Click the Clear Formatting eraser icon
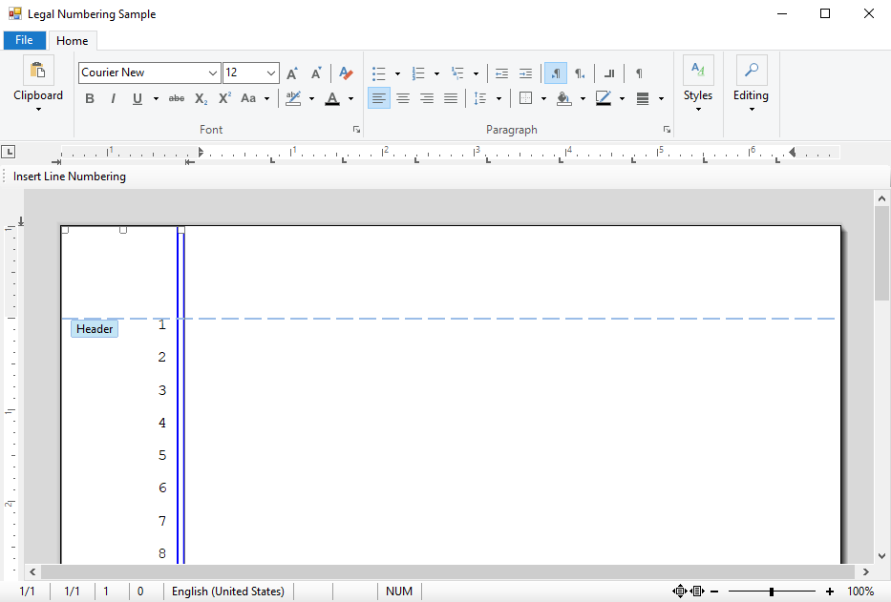891x602 pixels. coord(346,73)
